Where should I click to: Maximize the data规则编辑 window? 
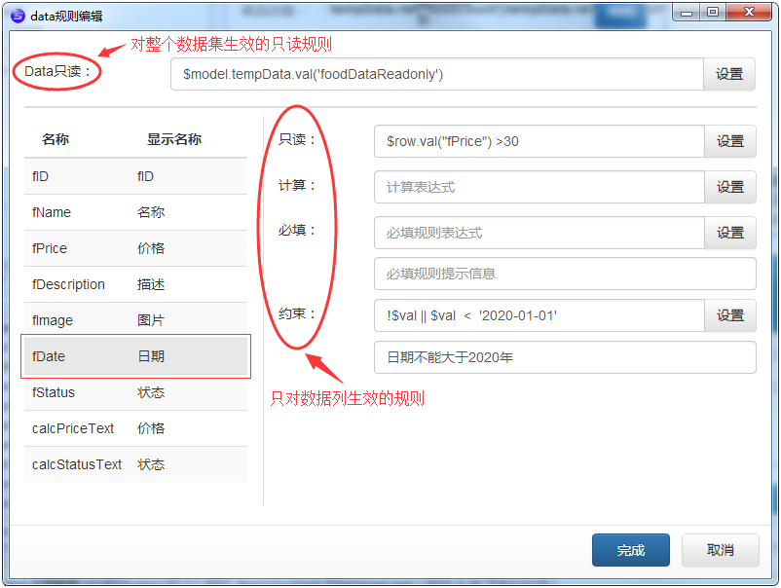713,12
